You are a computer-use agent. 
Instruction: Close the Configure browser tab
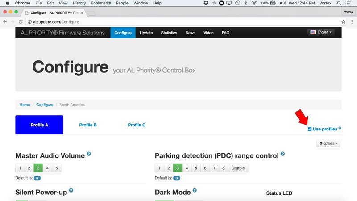tap(82, 13)
